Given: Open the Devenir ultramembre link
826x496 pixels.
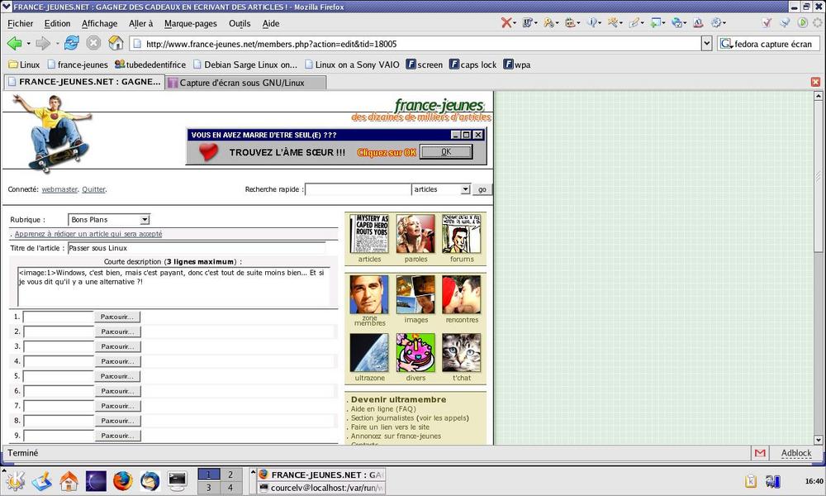Looking at the screenshot, I should [x=398, y=399].
